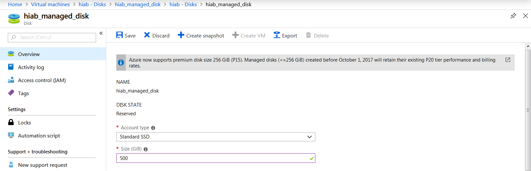The width and height of the screenshot is (531, 171).
Task: Click the Activity log book icon
Action: [x=11, y=67]
